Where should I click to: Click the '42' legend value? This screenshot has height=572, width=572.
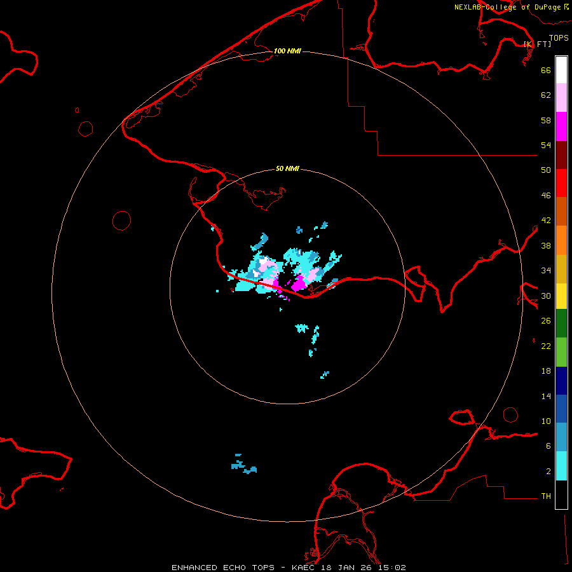coord(546,220)
